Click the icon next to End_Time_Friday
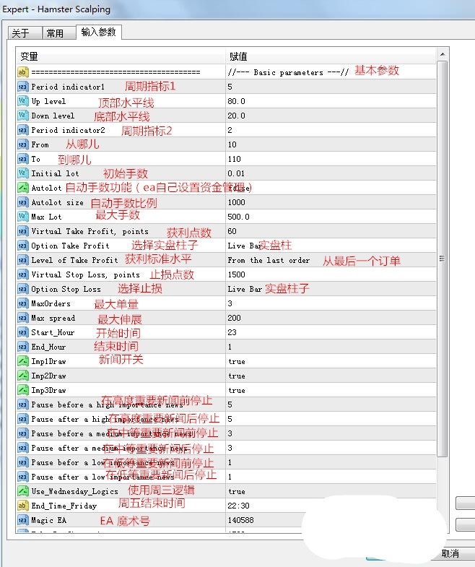Viewport: 475px width, 567px height. [x=22, y=506]
